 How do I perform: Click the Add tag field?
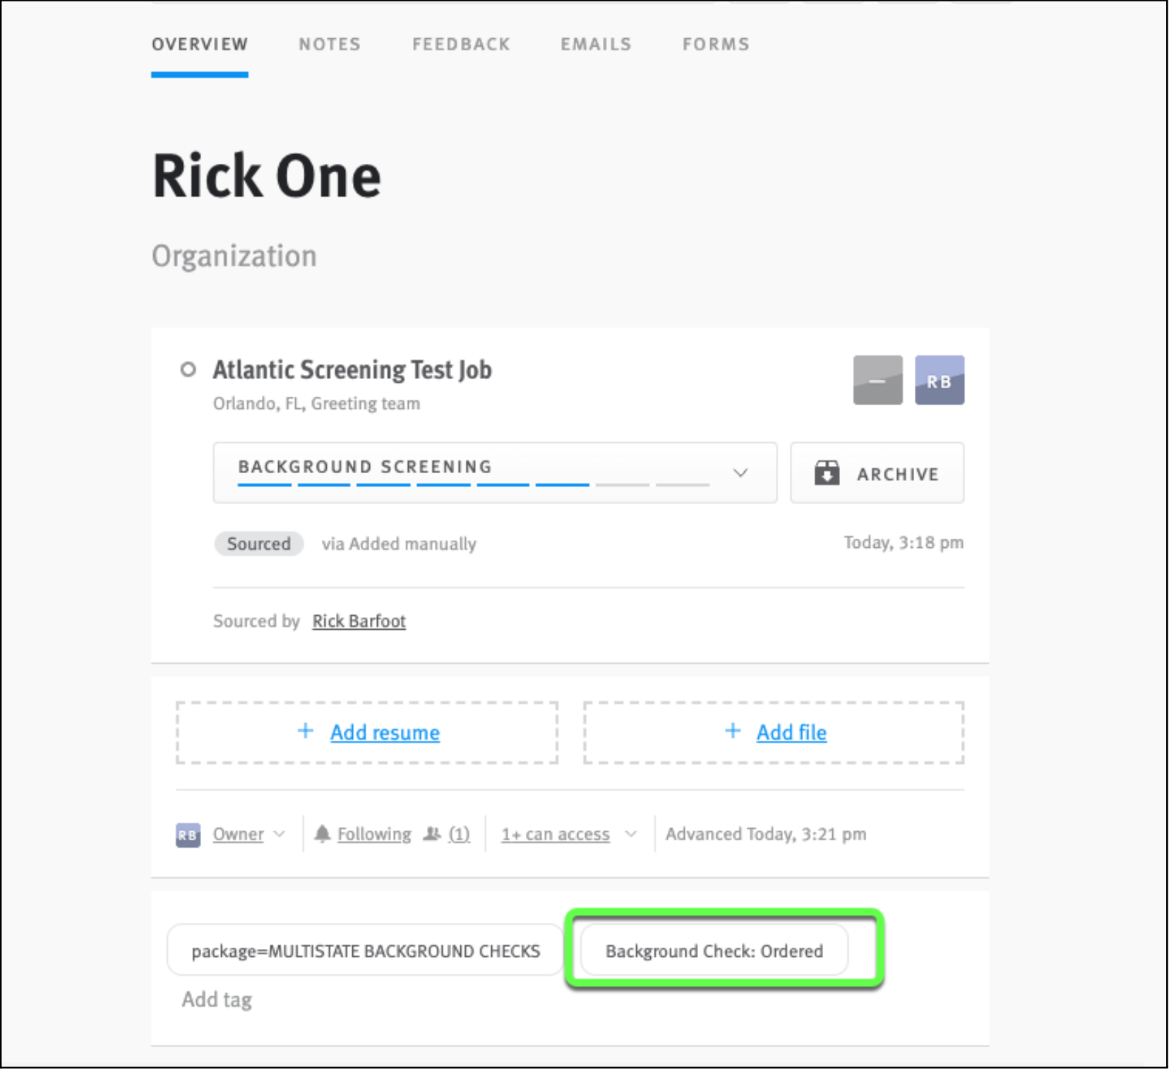[216, 999]
